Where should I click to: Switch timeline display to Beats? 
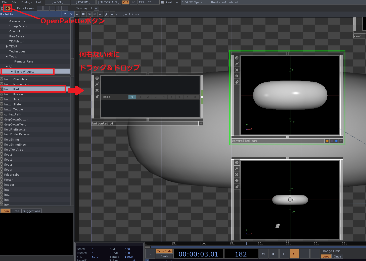click(x=164, y=256)
